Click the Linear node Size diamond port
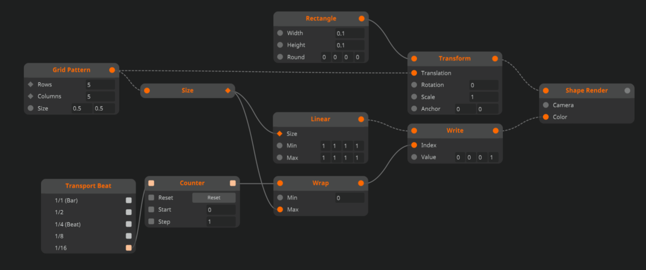This screenshot has height=270, width=646. click(280, 134)
